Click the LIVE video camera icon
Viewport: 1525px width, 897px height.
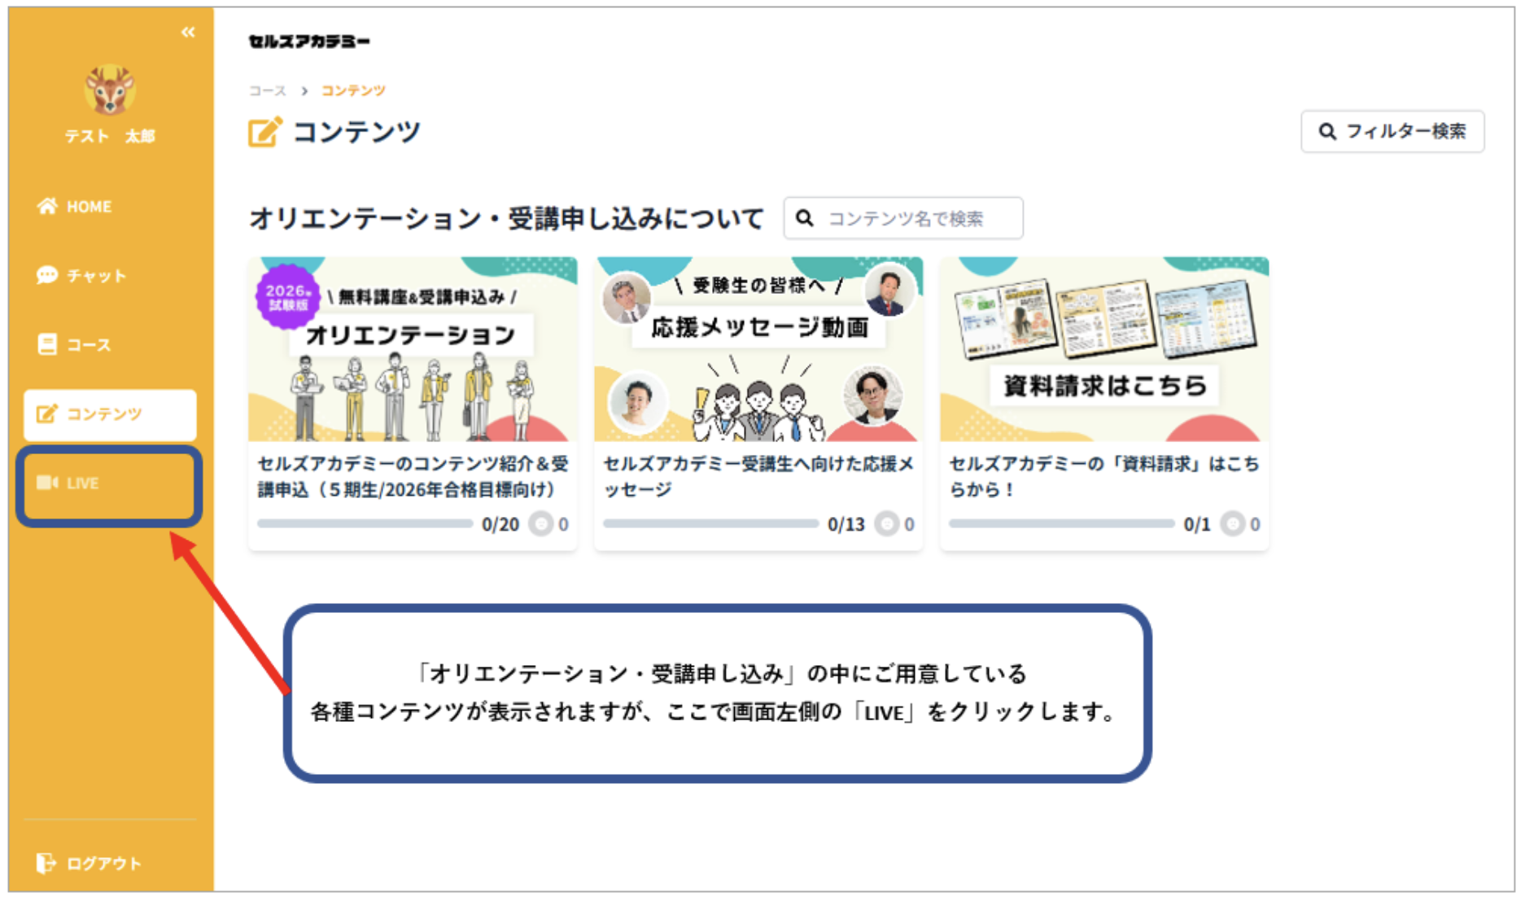pyautogui.click(x=47, y=483)
